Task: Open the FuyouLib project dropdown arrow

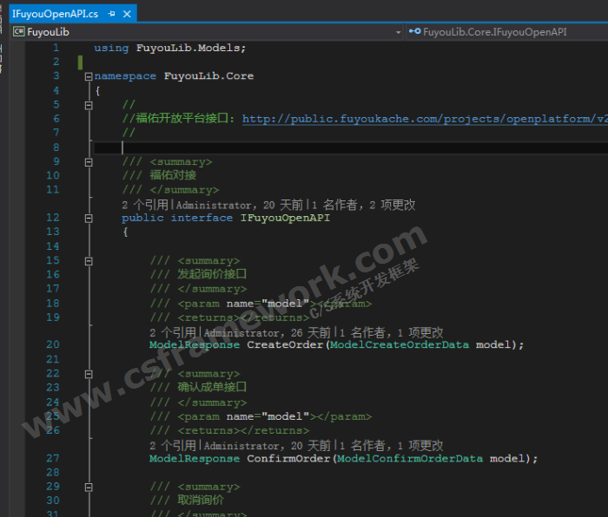Action: (399, 32)
